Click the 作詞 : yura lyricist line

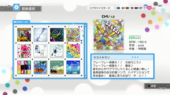136,45
